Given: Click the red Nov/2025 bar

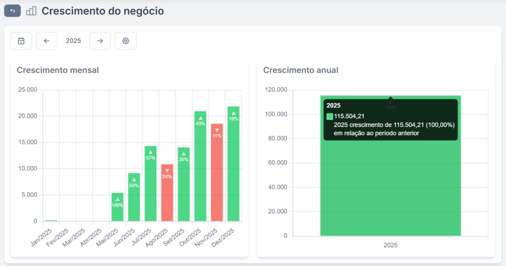Looking at the screenshot, I should click(217, 173).
